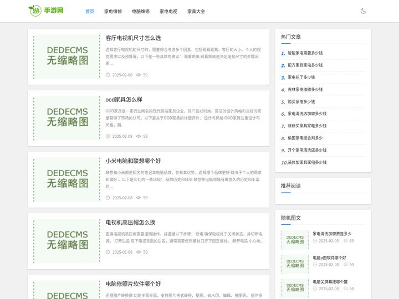This screenshot has width=399, height=299.
Task: Click comment icon under 家电清洗加盟费是多少
Action: pyautogui.click(x=346, y=240)
